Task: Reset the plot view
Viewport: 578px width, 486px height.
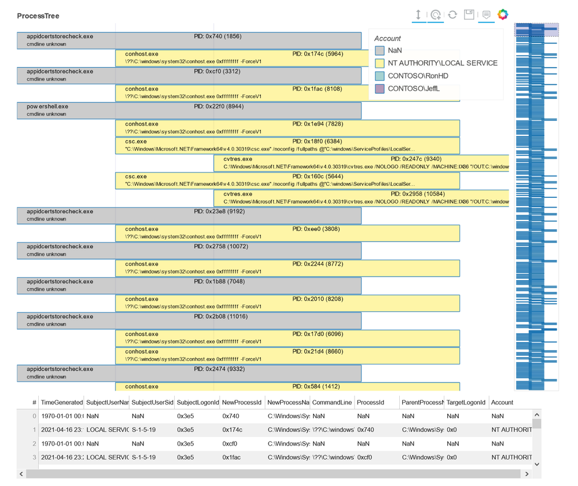Action: click(452, 14)
